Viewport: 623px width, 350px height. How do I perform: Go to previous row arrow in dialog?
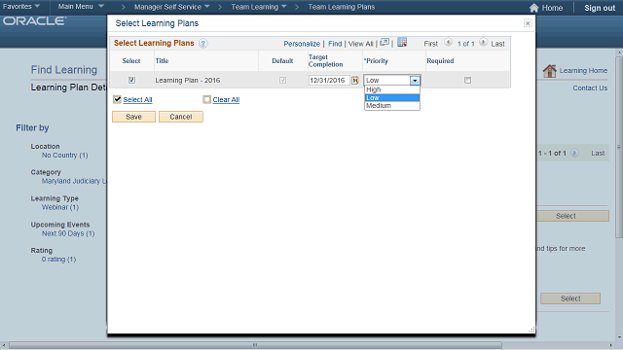click(448, 42)
